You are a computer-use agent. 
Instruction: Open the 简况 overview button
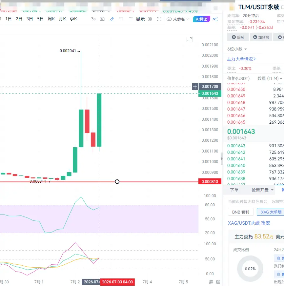pos(238,37)
